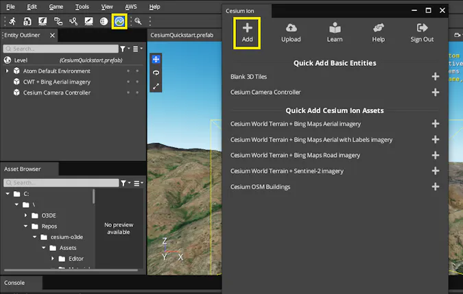Select the viewport scale manipulator tool

tap(156, 86)
